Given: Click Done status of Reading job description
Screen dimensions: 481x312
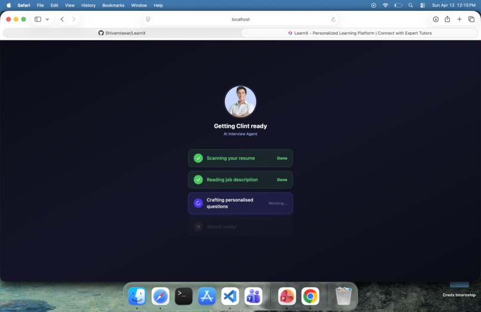Looking at the screenshot, I should pos(282,180).
